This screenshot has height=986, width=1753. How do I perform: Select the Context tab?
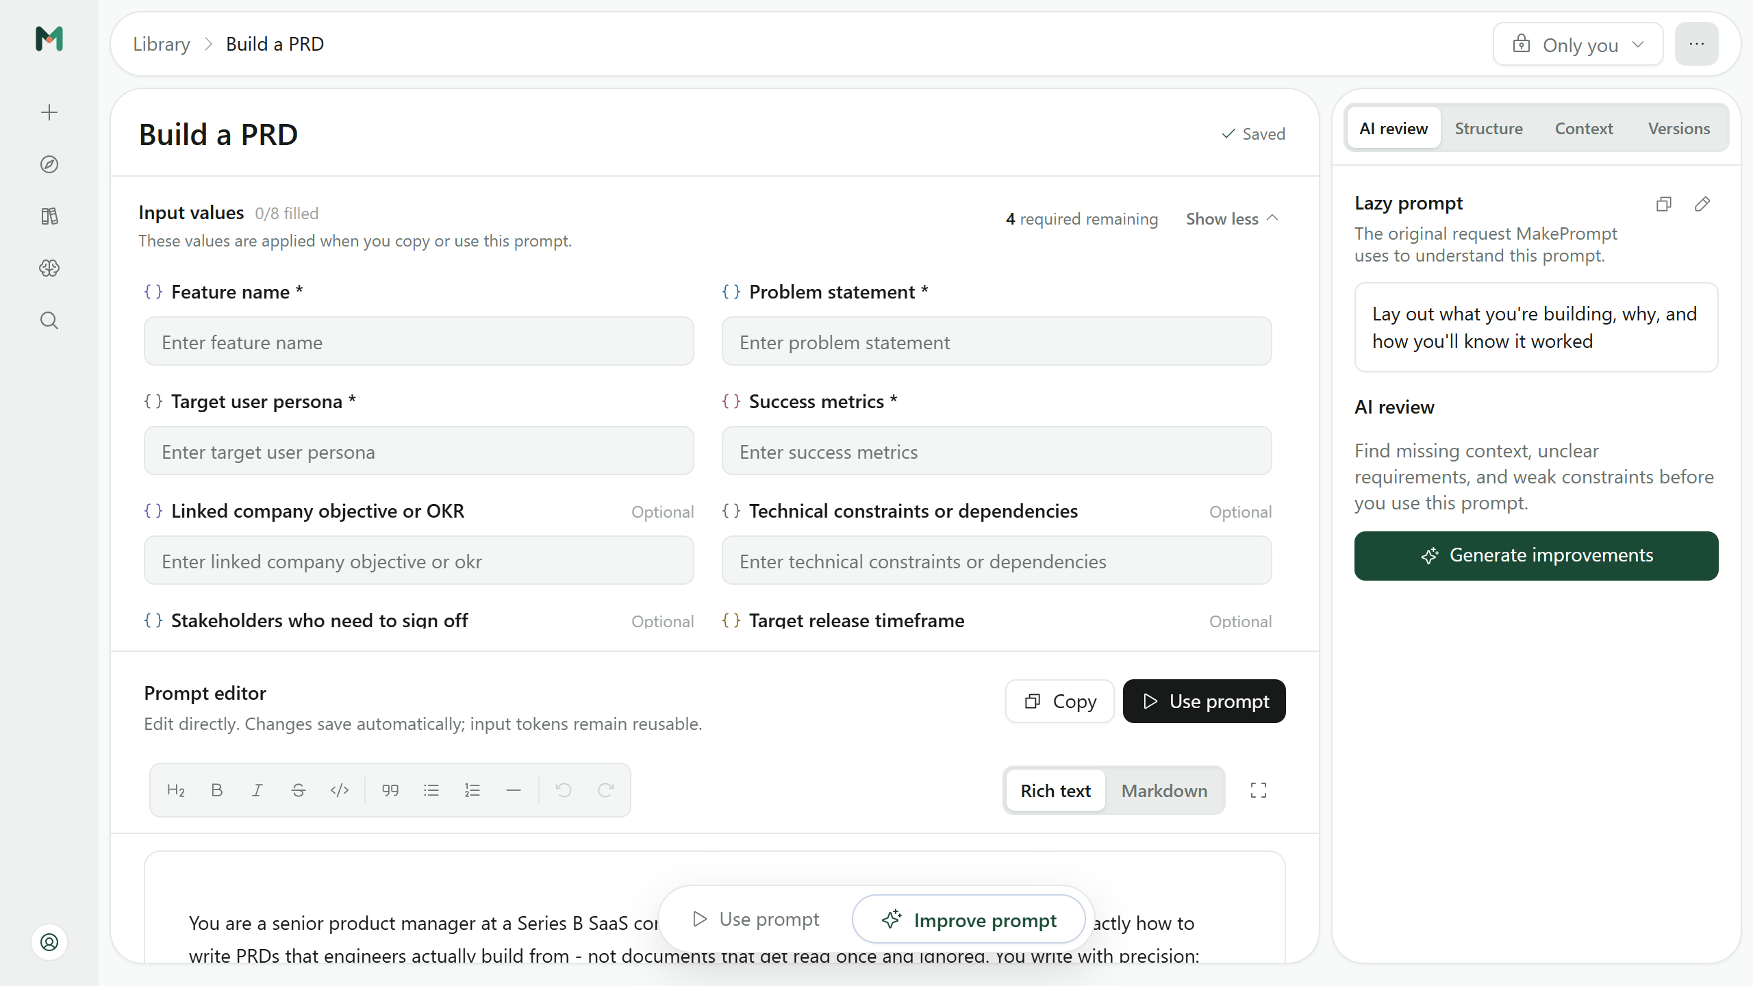[x=1584, y=128]
